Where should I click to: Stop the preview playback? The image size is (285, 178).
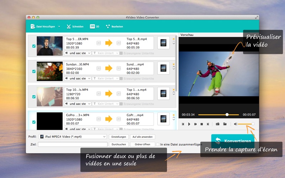click(202, 124)
